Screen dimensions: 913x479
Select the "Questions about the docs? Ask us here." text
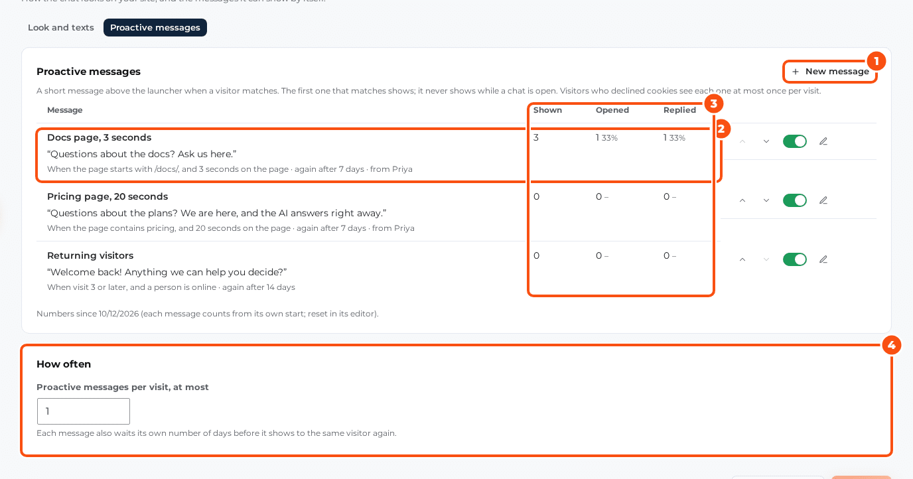click(142, 155)
